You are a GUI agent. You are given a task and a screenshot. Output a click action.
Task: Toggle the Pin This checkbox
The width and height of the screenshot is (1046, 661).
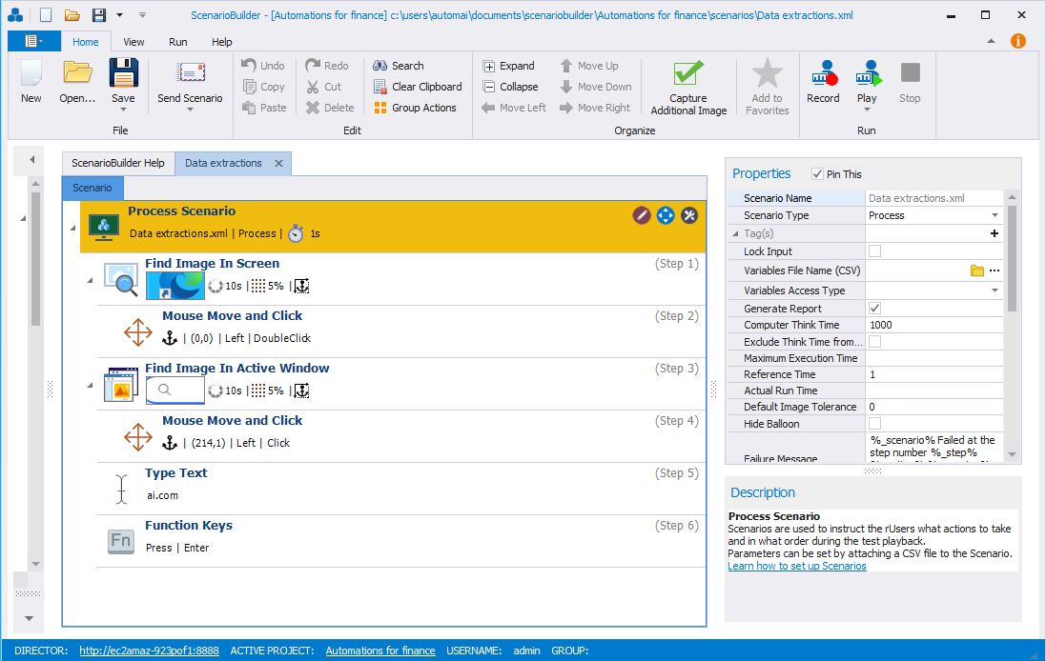(817, 174)
